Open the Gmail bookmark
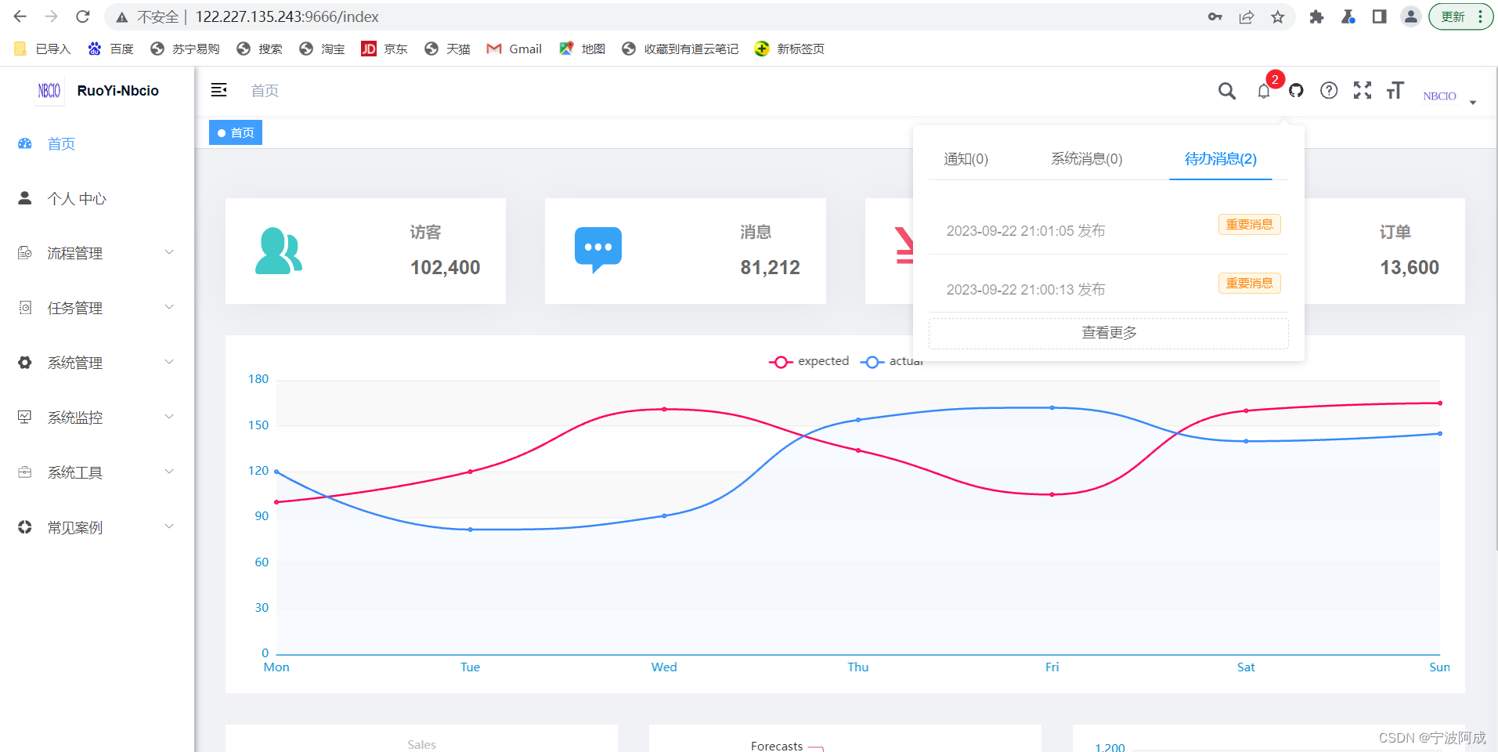This screenshot has width=1498, height=752. (x=514, y=49)
